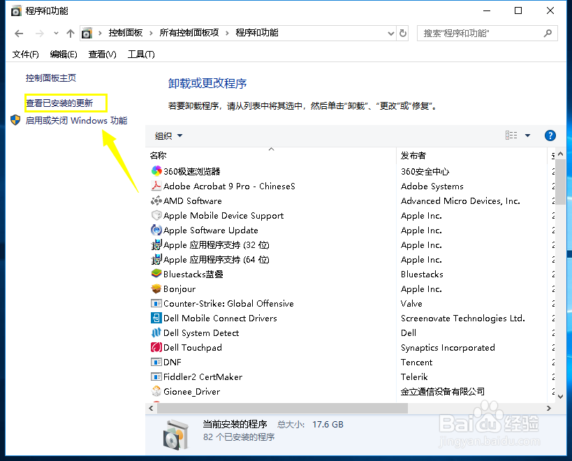
Task: Click the change view icon
Action: (x=511, y=136)
